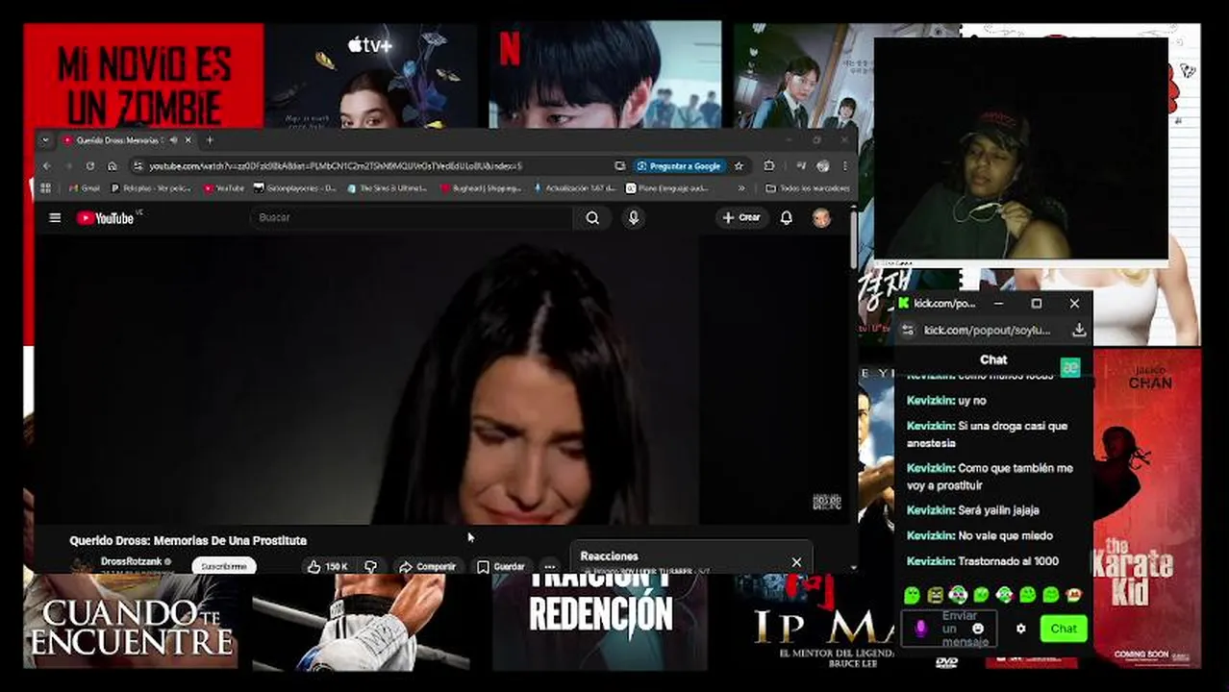Click the webcam overlay window
Screen dimensions: 1229x692
click(1020, 149)
